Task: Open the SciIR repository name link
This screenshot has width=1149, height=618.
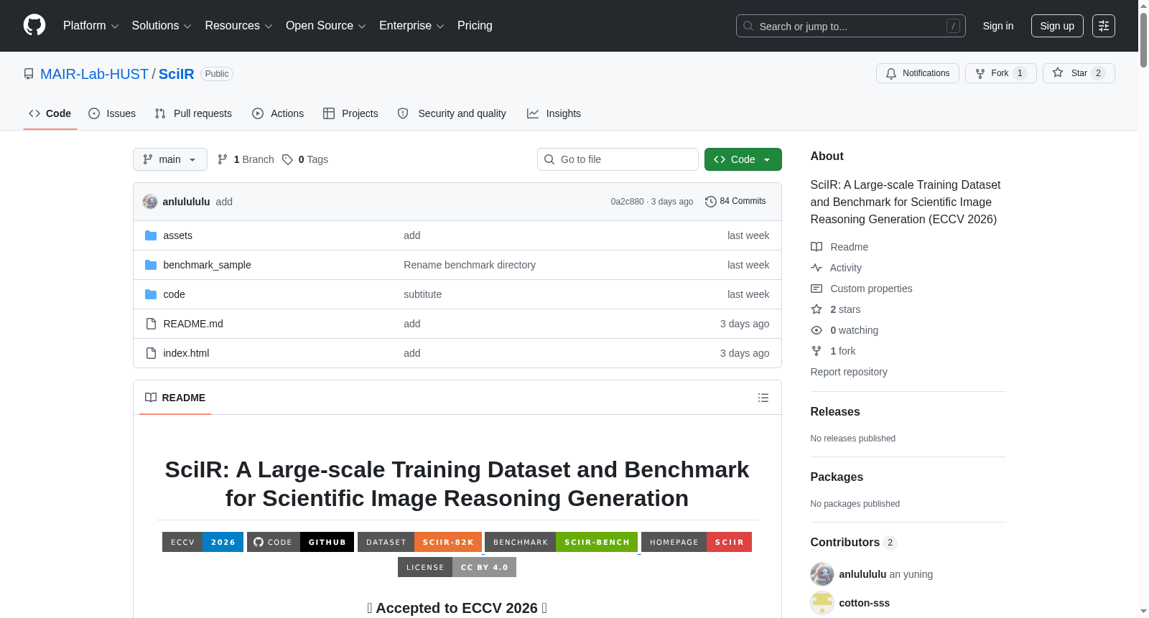Action: pos(177,74)
